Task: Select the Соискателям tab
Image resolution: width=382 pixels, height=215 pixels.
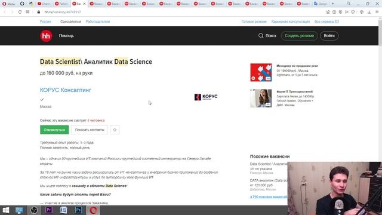Action: pyautogui.click(x=70, y=21)
